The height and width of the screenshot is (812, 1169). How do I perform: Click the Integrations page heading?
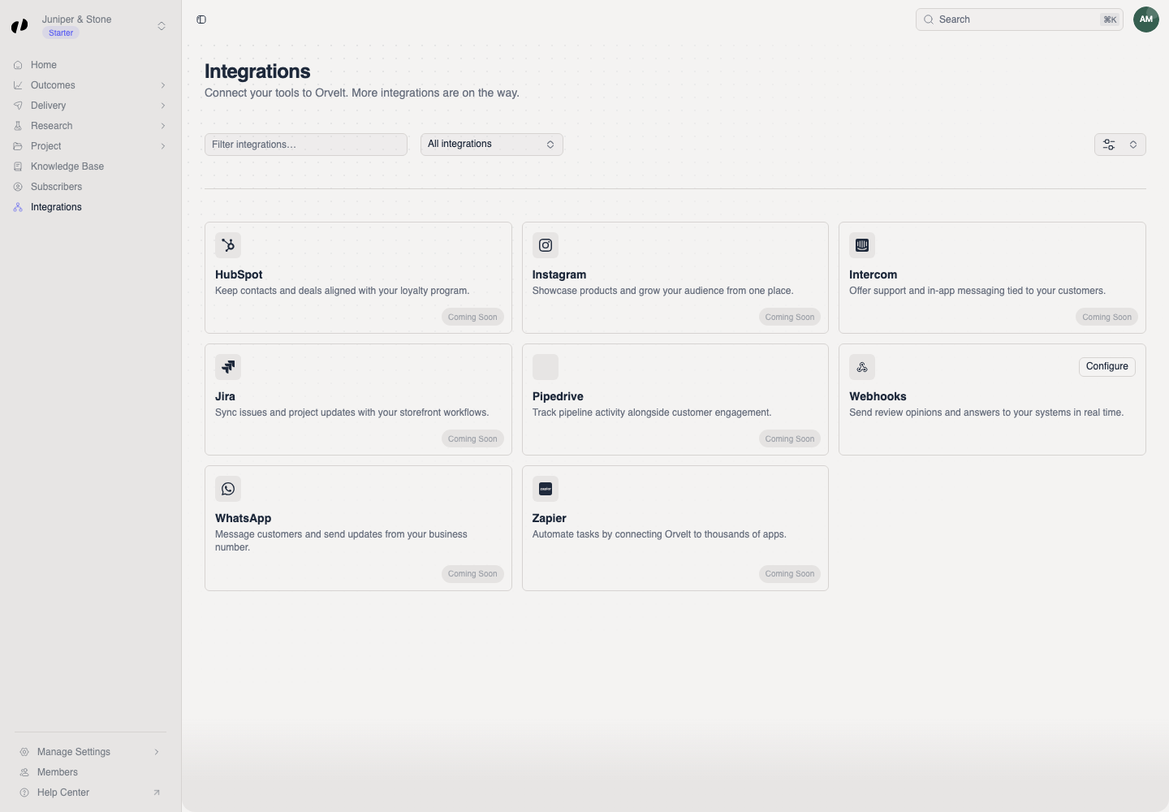tap(257, 71)
